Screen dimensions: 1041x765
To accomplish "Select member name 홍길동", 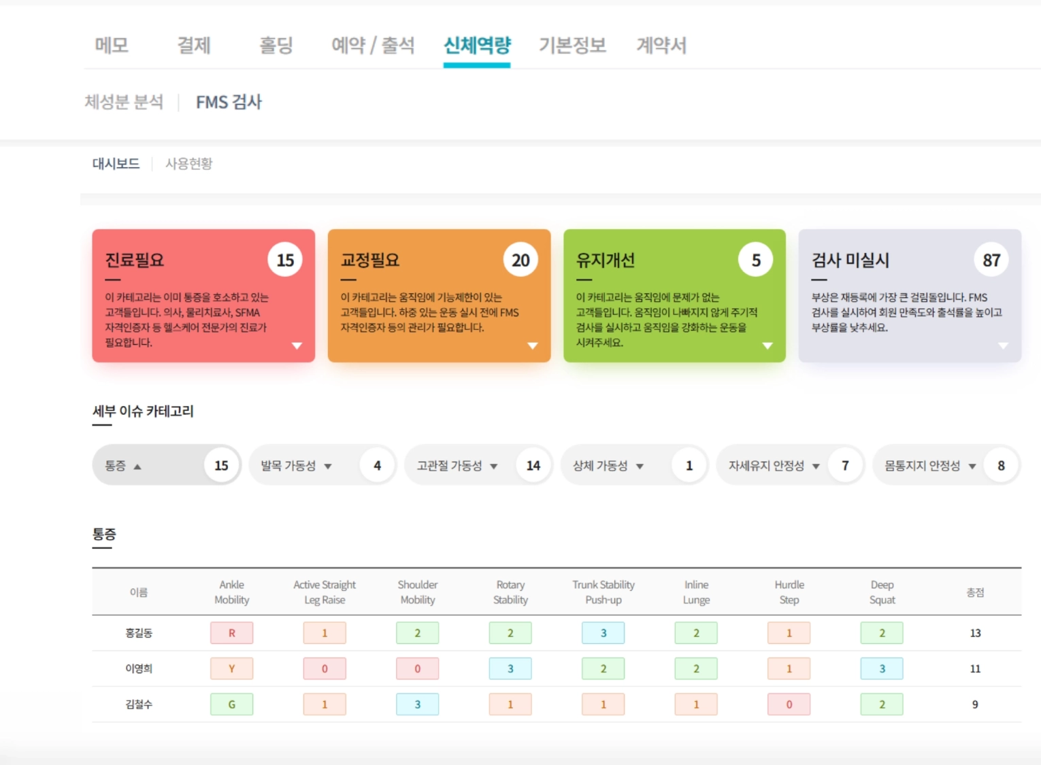I will (139, 633).
